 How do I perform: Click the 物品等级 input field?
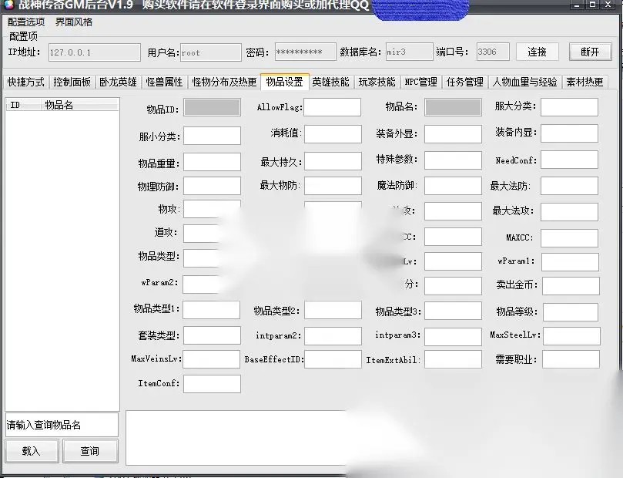(x=571, y=312)
